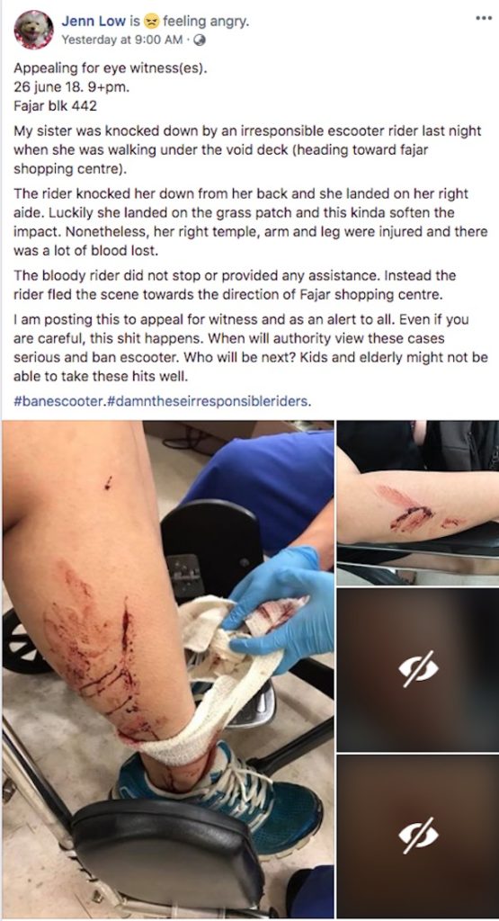Click the 'feeling angry' status text

pyautogui.click(x=206, y=22)
